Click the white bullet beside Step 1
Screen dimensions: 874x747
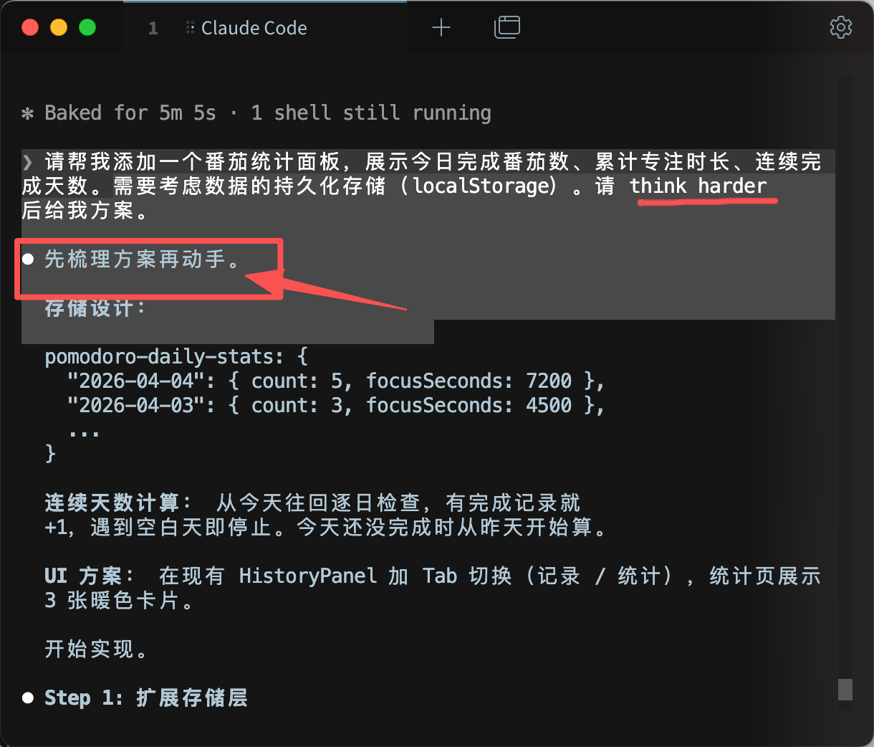click(28, 698)
